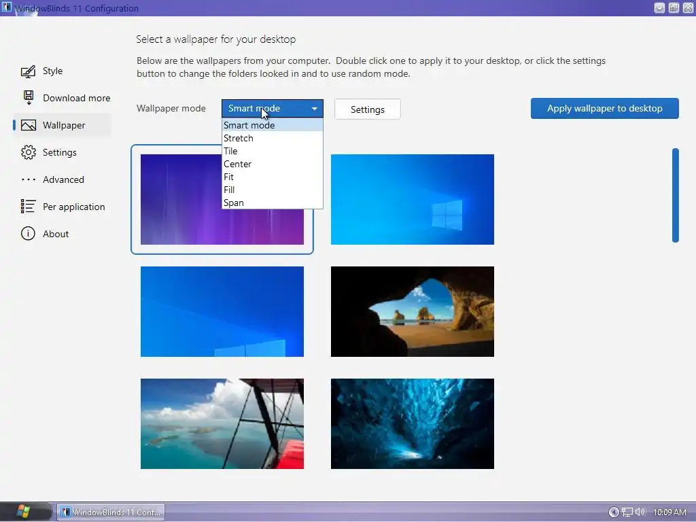
Task: Expand hidden tray icons arrow
Action: tap(614, 512)
